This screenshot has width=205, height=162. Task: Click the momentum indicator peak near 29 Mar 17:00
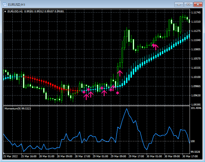pyautogui.click(x=127, y=109)
